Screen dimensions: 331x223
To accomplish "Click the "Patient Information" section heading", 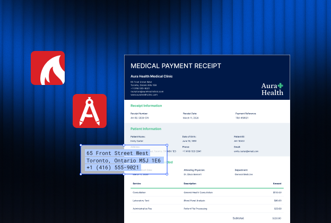I will [146, 128].
